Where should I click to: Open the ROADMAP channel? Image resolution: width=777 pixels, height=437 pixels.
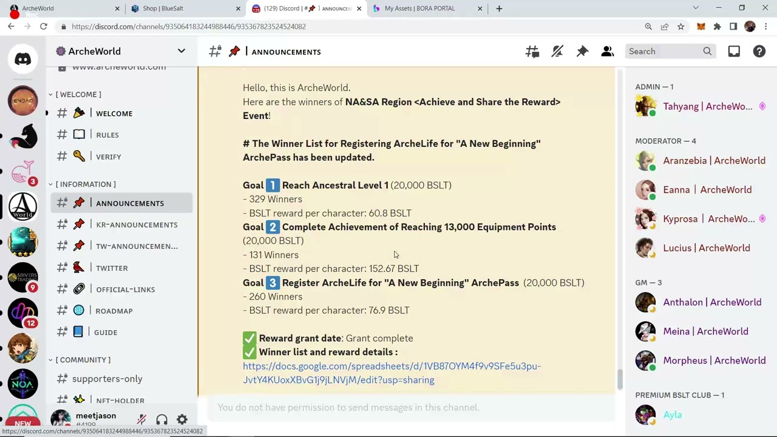click(x=121, y=311)
